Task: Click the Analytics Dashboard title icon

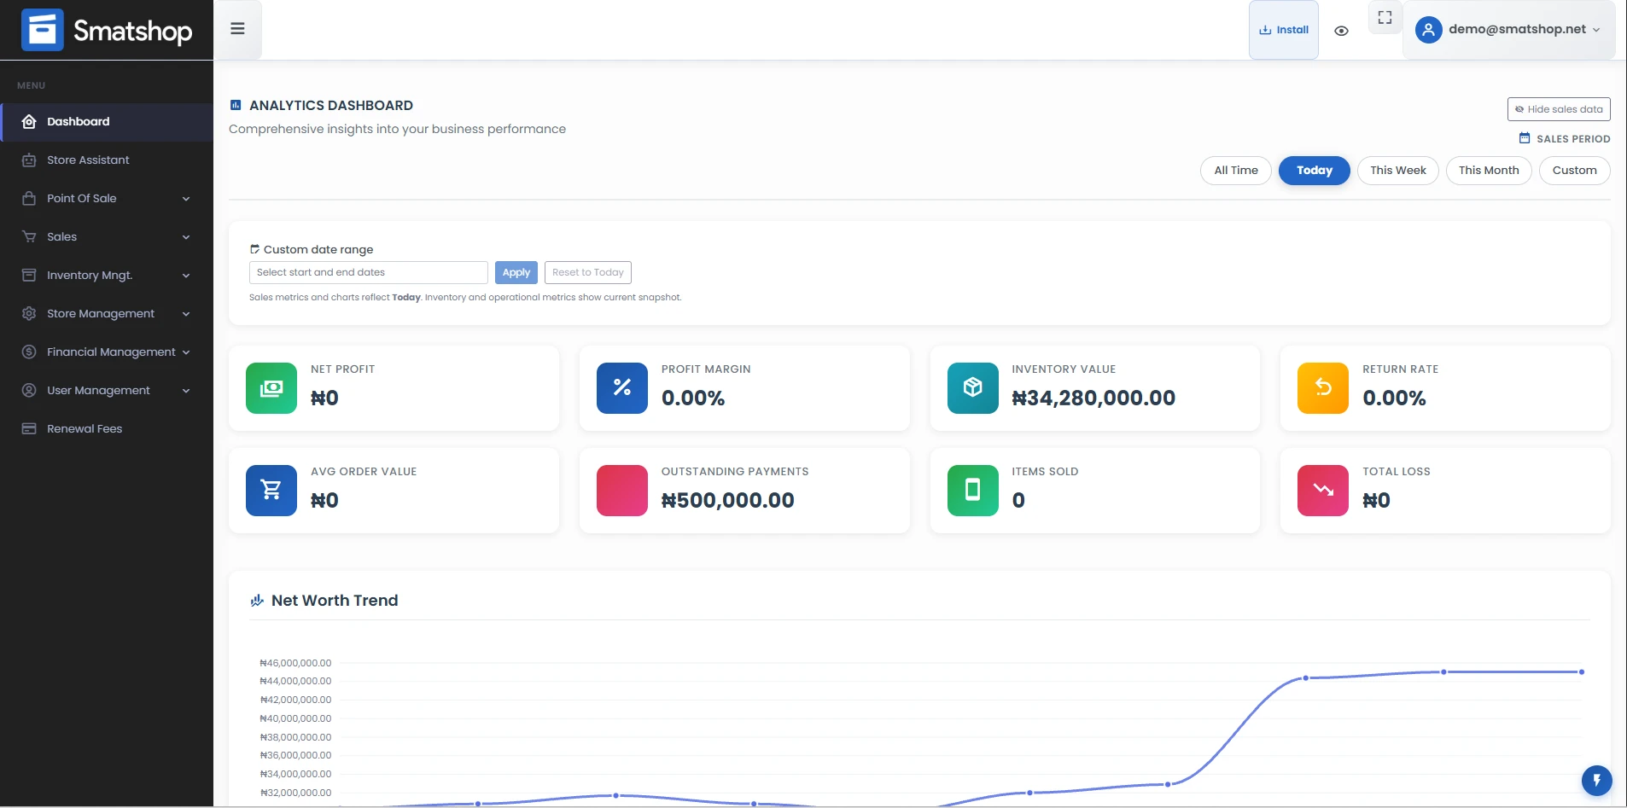Action: (236, 105)
